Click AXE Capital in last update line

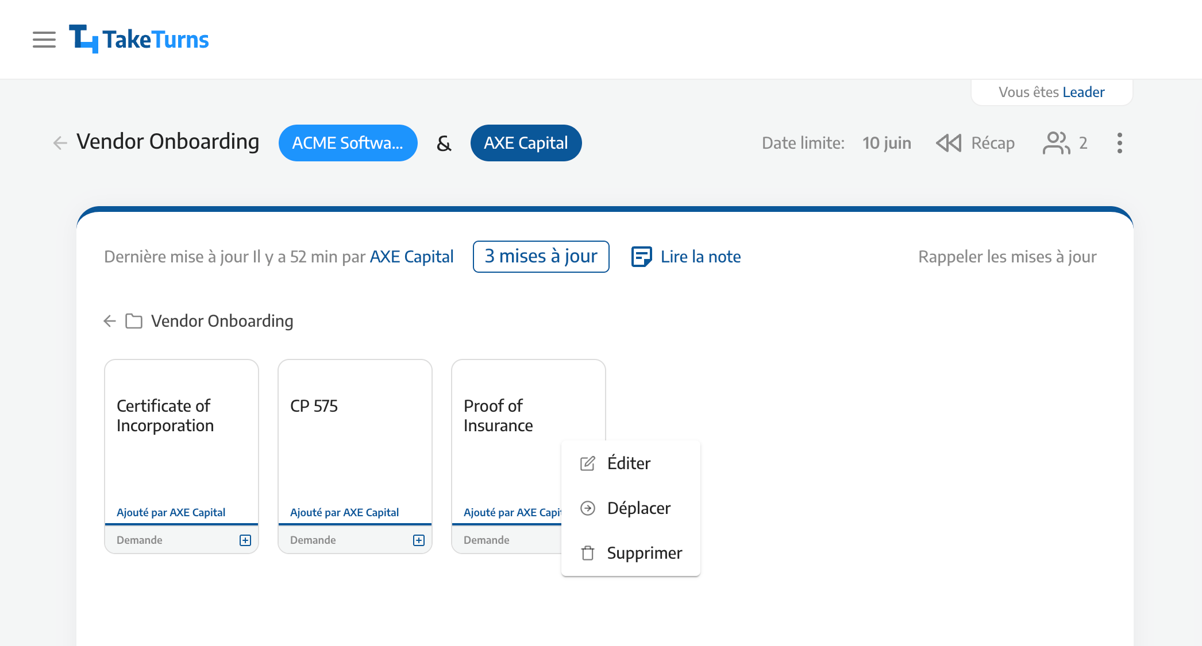pos(411,257)
